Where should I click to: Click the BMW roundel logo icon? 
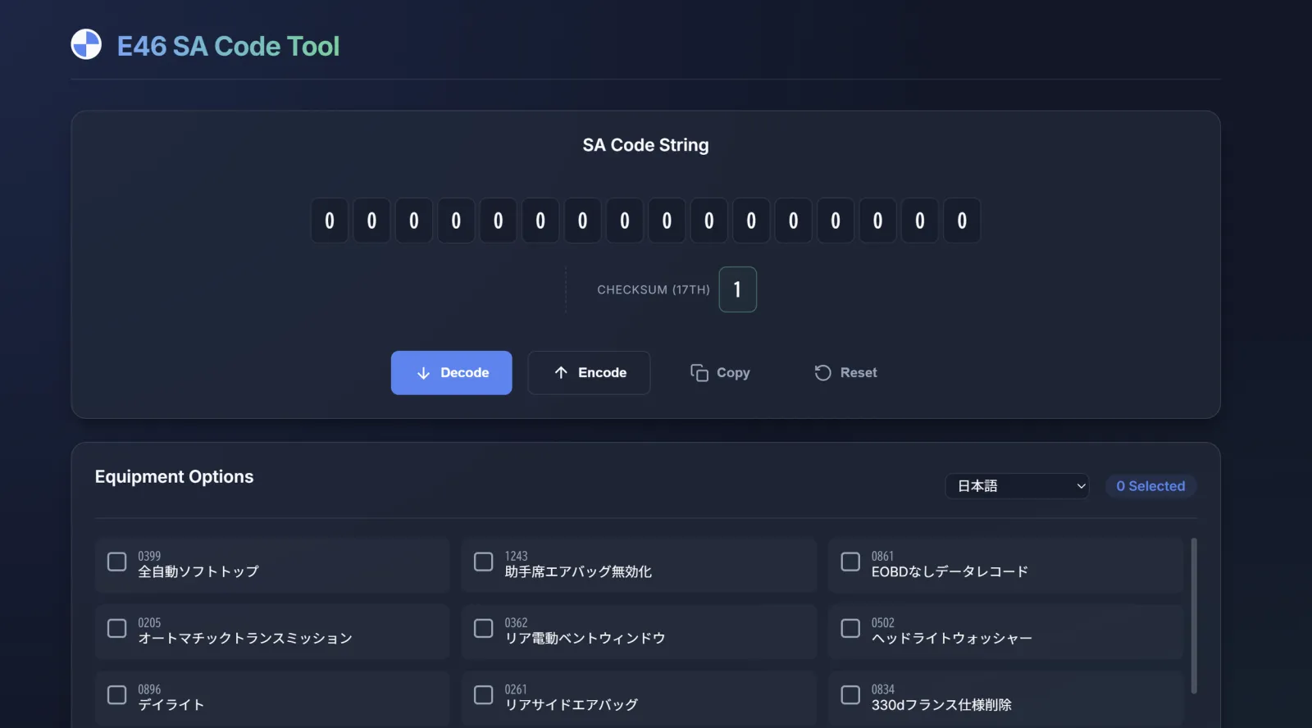click(86, 44)
